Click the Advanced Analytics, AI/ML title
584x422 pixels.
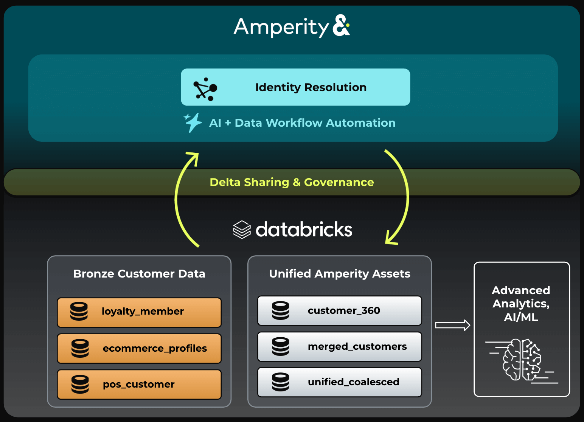(x=521, y=304)
